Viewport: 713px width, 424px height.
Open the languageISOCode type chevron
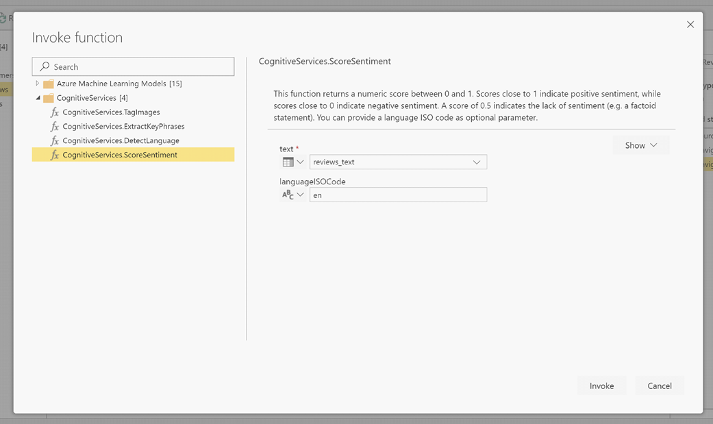pyautogui.click(x=300, y=195)
